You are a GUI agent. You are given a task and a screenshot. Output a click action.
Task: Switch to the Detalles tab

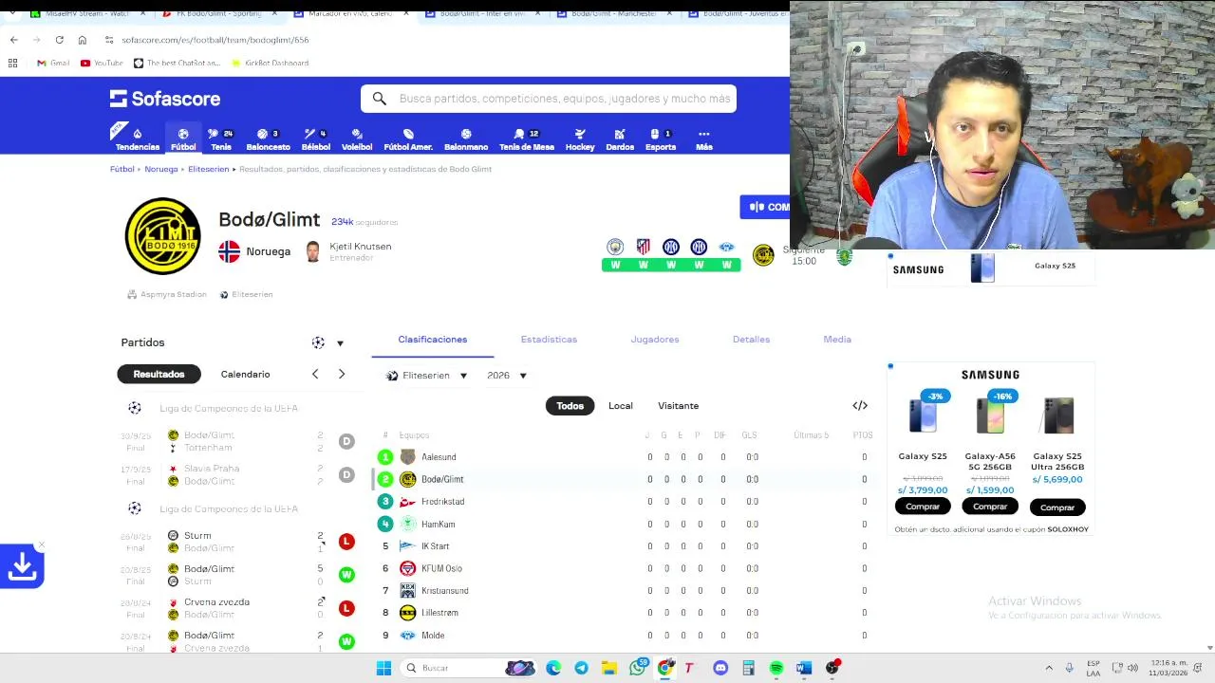point(751,340)
